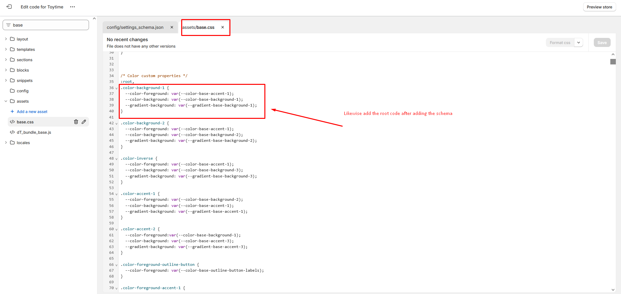Close the settings_schema.json tab
The width and height of the screenshot is (621, 294).
coord(172,27)
